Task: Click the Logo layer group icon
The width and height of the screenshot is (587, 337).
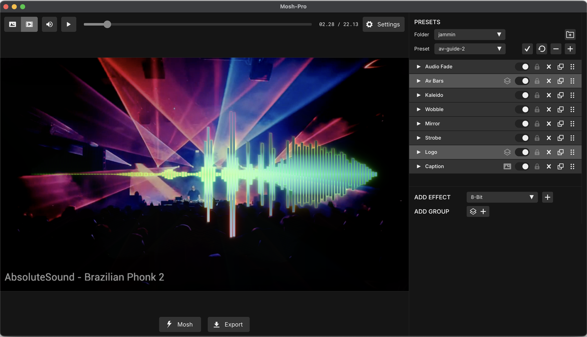Action: point(507,152)
